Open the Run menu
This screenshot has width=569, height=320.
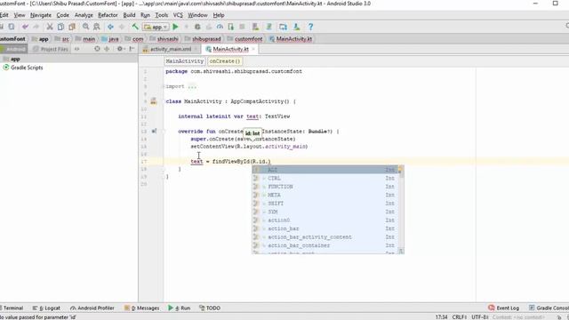145,15
